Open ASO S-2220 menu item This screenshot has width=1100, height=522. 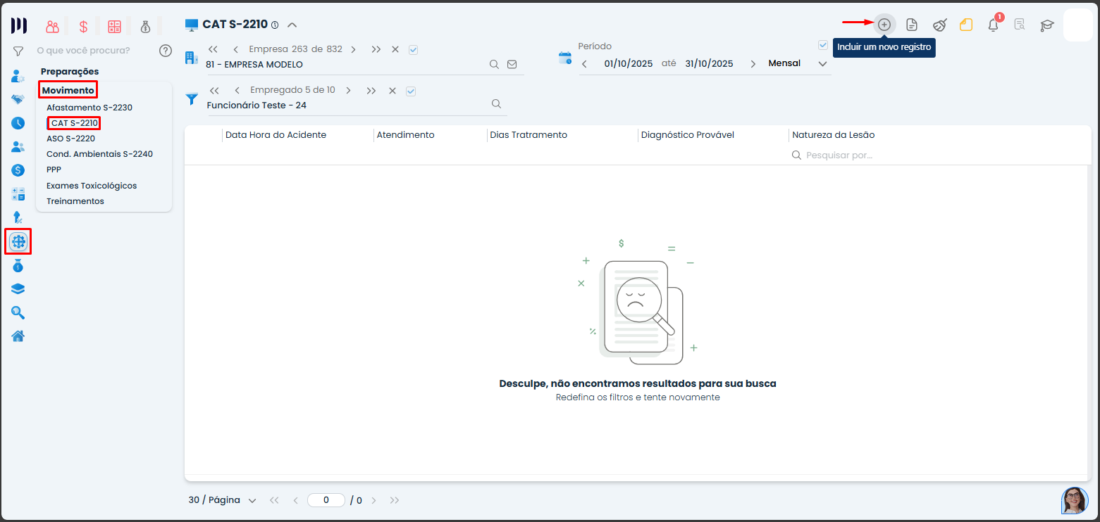coord(70,139)
